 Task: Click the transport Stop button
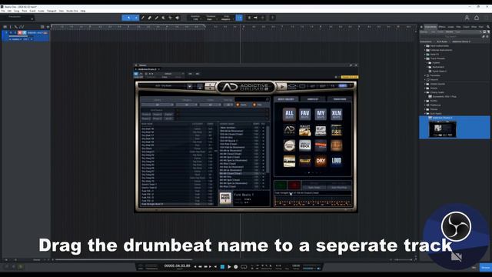coord(222,267)
